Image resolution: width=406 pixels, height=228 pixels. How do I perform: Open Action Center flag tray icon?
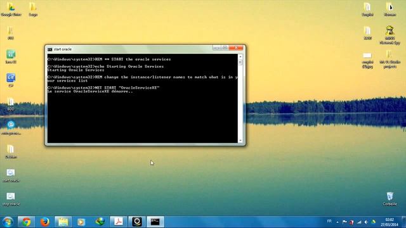click(344, 222)
